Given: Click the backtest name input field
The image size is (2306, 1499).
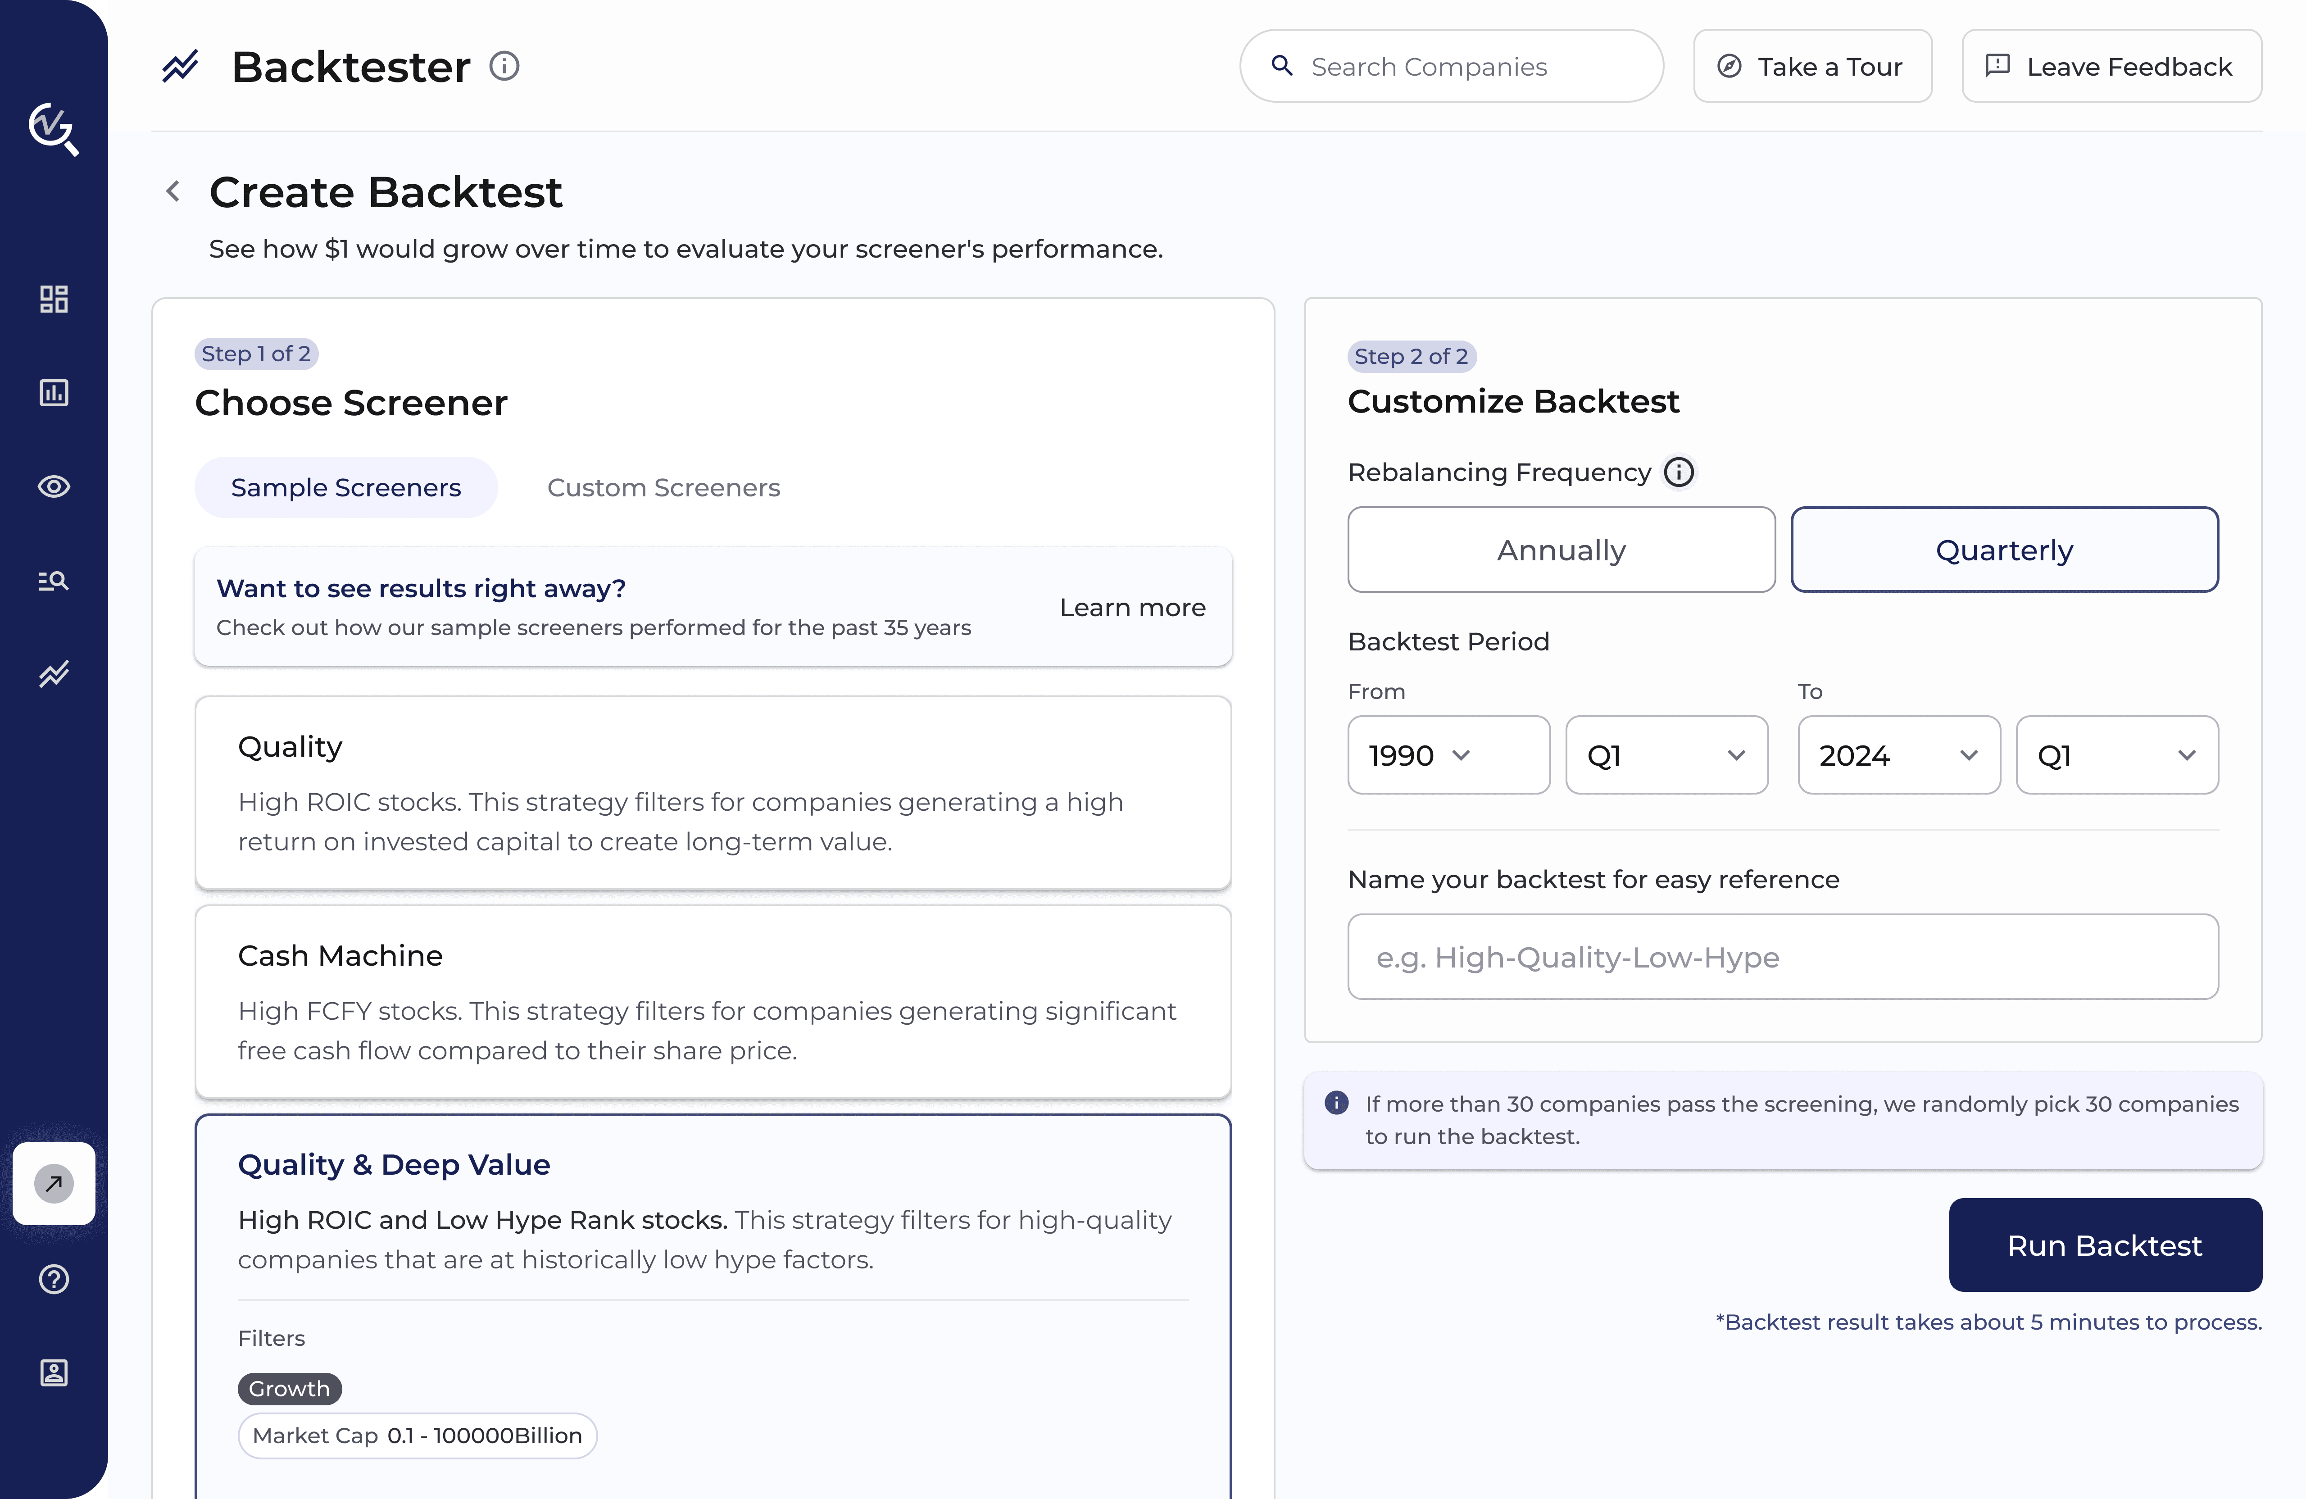Looking at the screenshot, I should [x=1782, y=957].
